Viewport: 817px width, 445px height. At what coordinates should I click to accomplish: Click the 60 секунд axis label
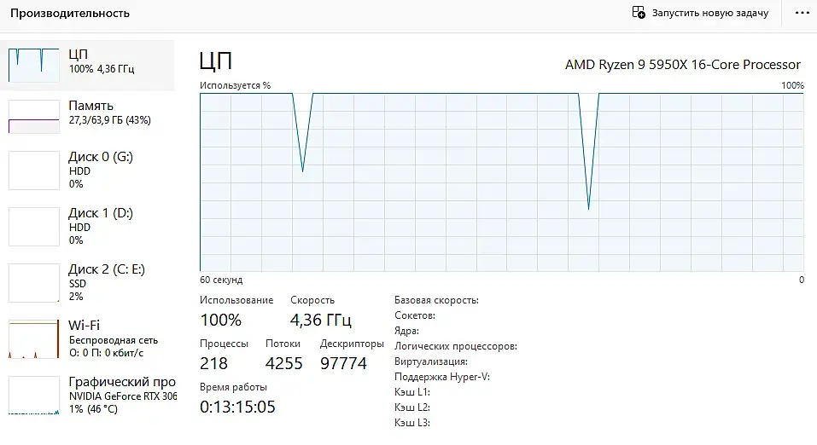tap(221, 280)
